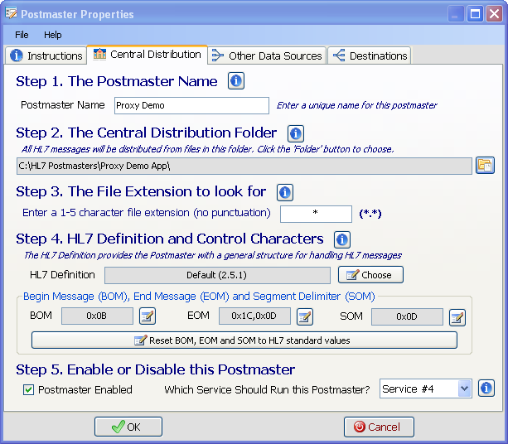
Task: Open the File menu
Action: [22, 35]
